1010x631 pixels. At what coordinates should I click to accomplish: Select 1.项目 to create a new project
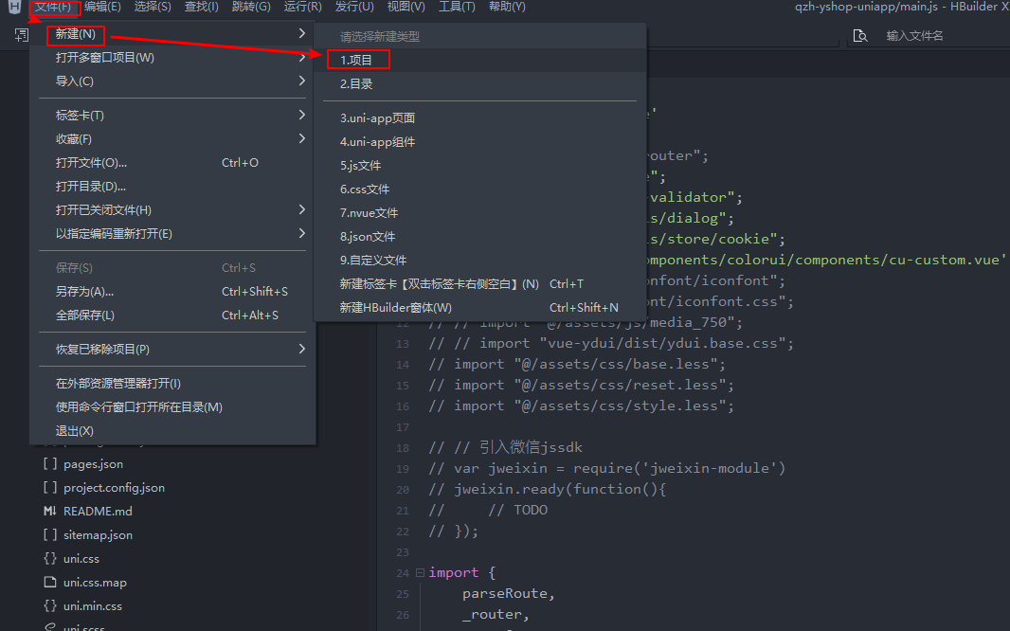358,59
